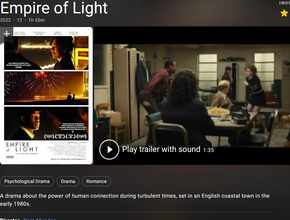
Task: Click the fireworks panel on the poster
Action: pyautogui.click(x=46, y=88)
